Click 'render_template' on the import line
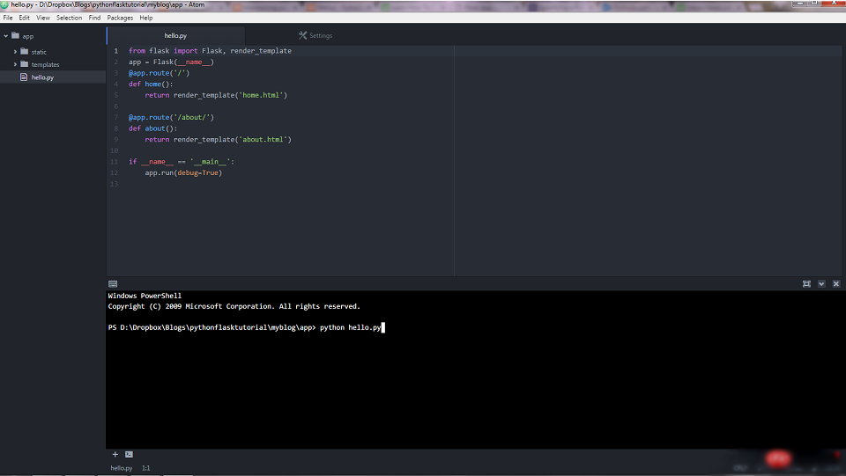The image size is (846, 476). click(261, 51)
